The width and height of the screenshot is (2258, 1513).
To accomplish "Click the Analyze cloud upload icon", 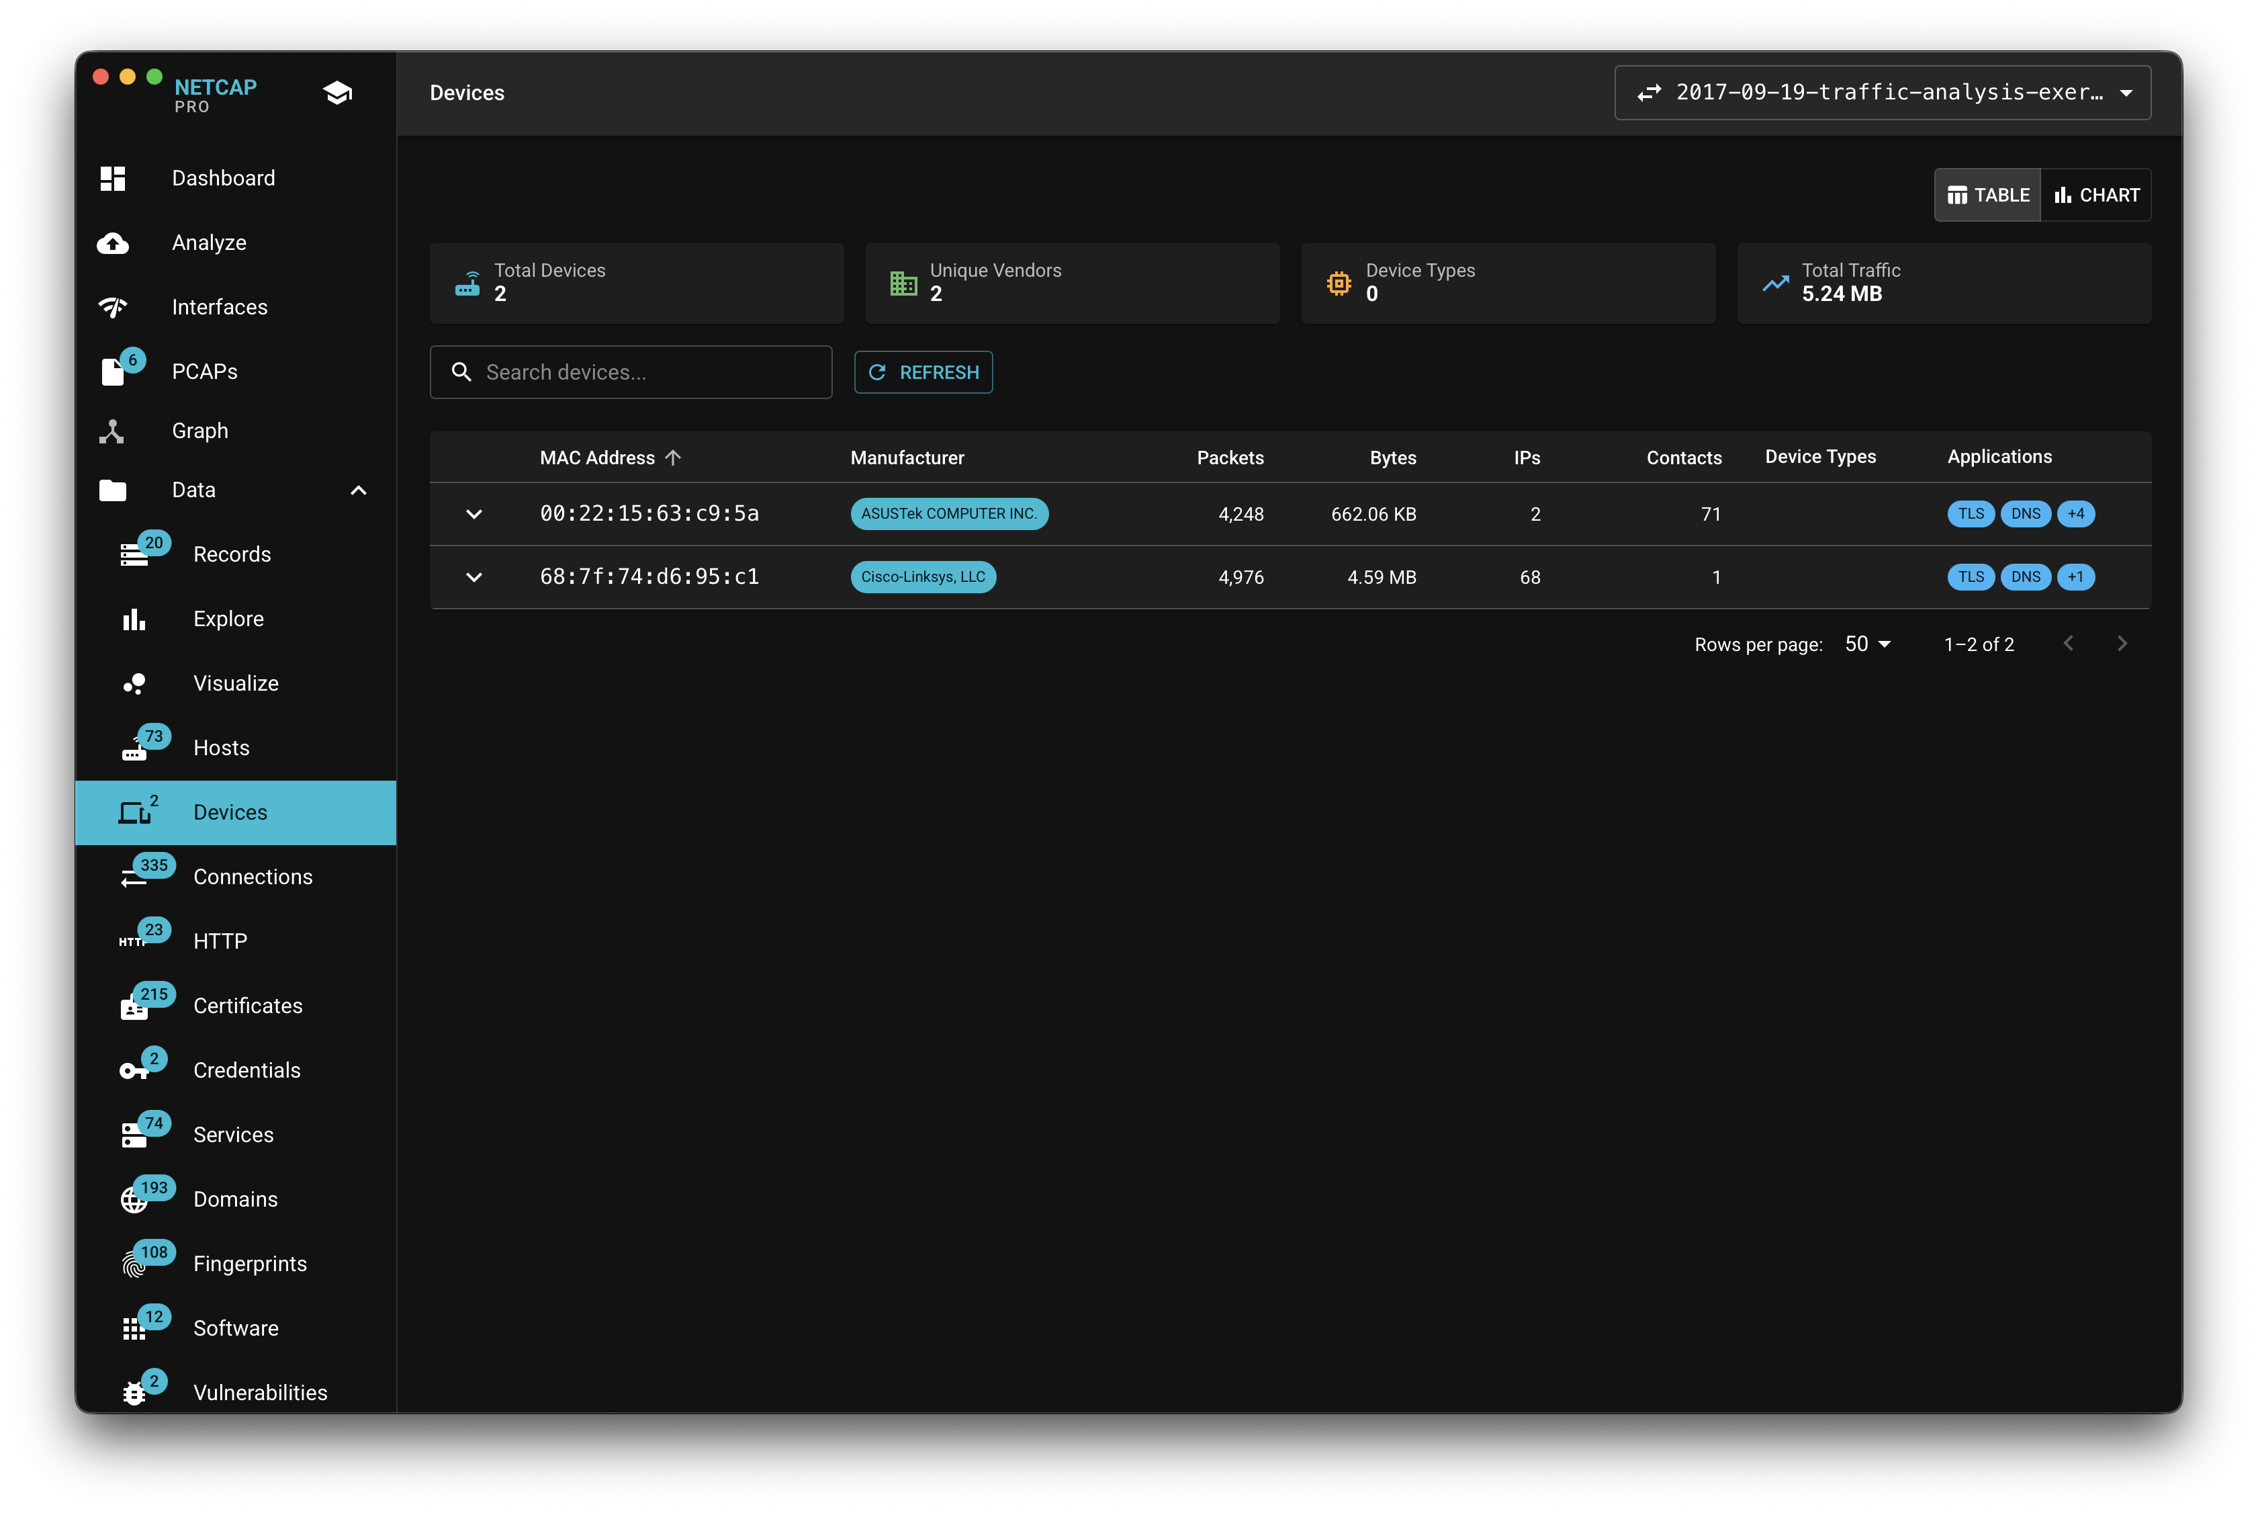I will [113, 243].
